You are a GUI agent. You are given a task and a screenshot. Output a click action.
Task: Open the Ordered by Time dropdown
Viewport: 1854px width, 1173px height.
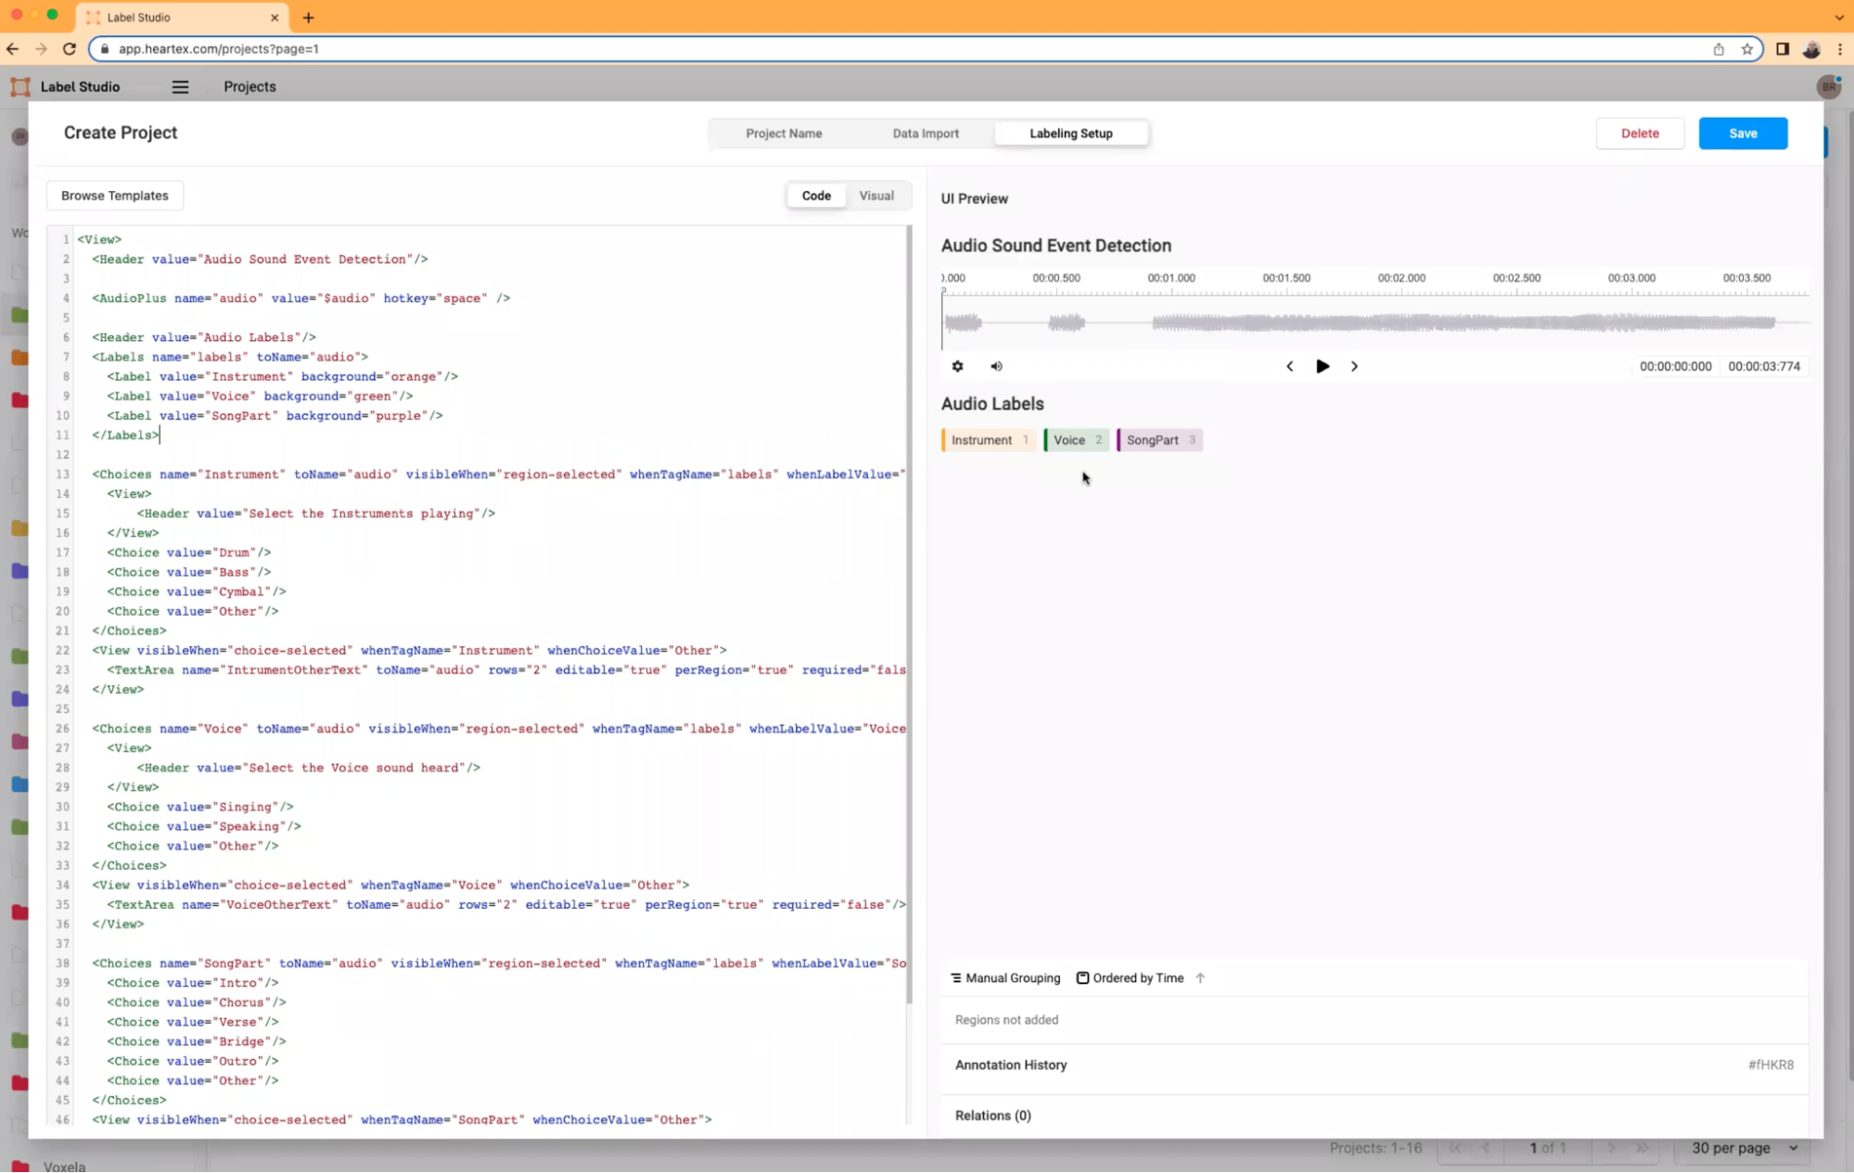[x=1130, y=977]
